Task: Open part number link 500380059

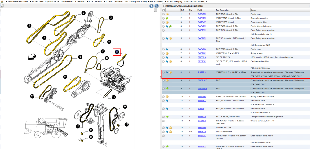Action: click(203, 89)
